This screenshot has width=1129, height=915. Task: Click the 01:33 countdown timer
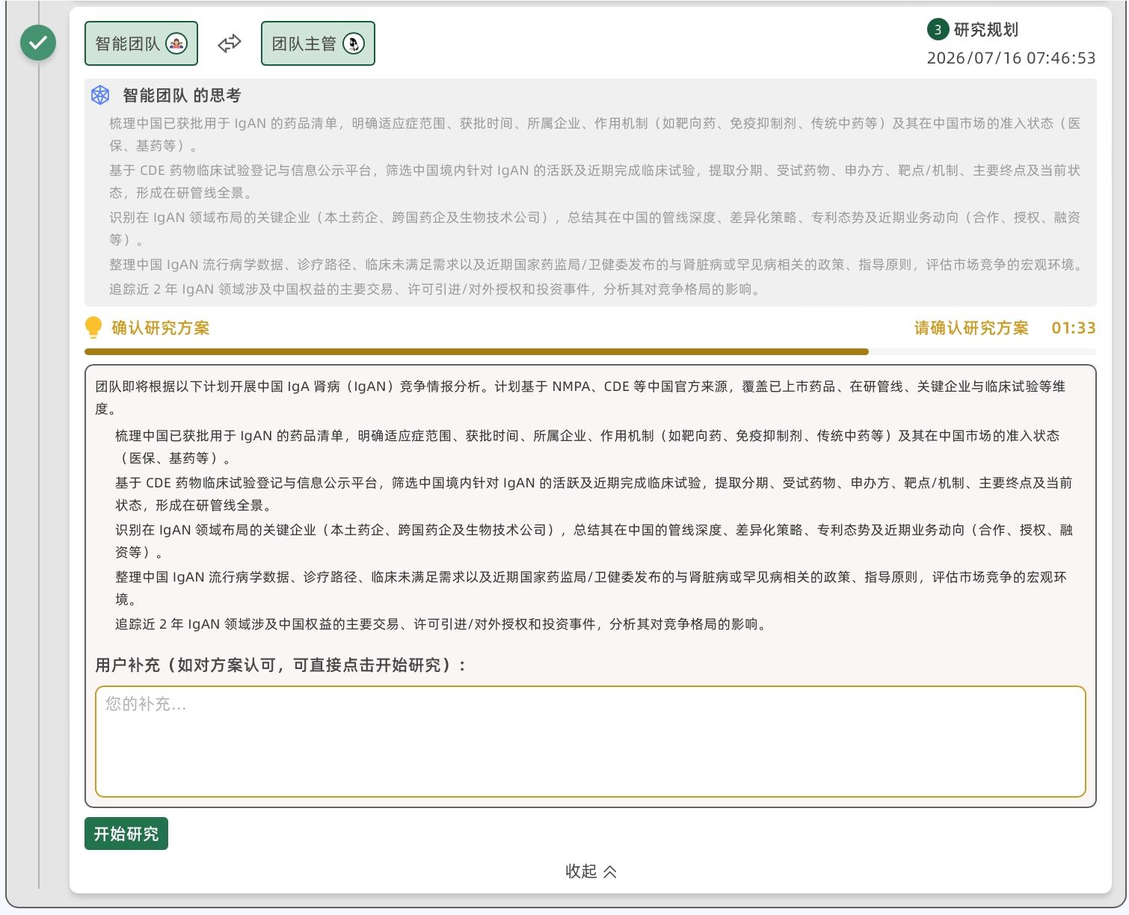[x=1074, y=328]
